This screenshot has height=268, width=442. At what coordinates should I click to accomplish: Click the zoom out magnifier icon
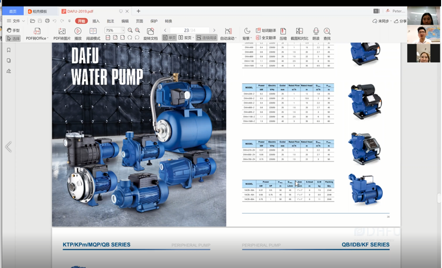130,30
